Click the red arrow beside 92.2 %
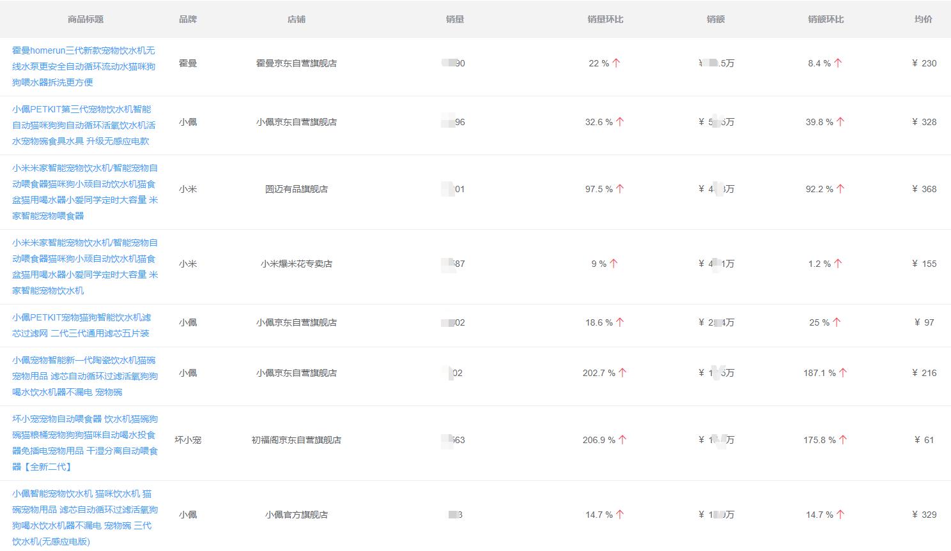951x551 pixels. 840,189
